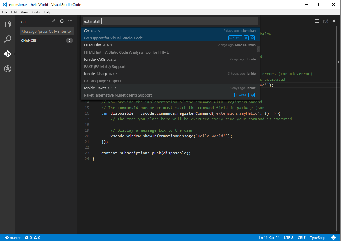The width and height of the screenshot is (341, 241).
Task: Split the editor
Action: [x=317, y=21]
